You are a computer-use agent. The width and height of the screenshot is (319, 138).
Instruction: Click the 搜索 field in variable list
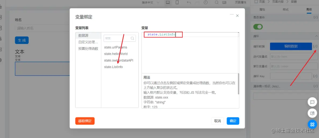pyautogui.click(x=120, y=38)
